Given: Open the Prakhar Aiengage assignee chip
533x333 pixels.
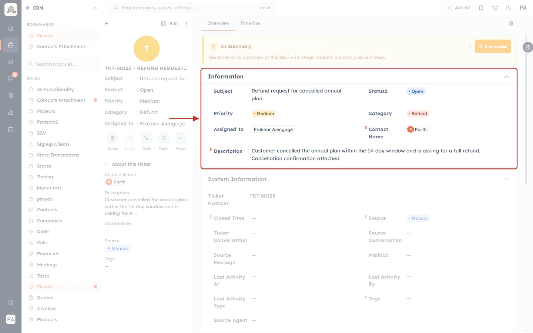Looking at the screenshot, I should tap(273, 129).
